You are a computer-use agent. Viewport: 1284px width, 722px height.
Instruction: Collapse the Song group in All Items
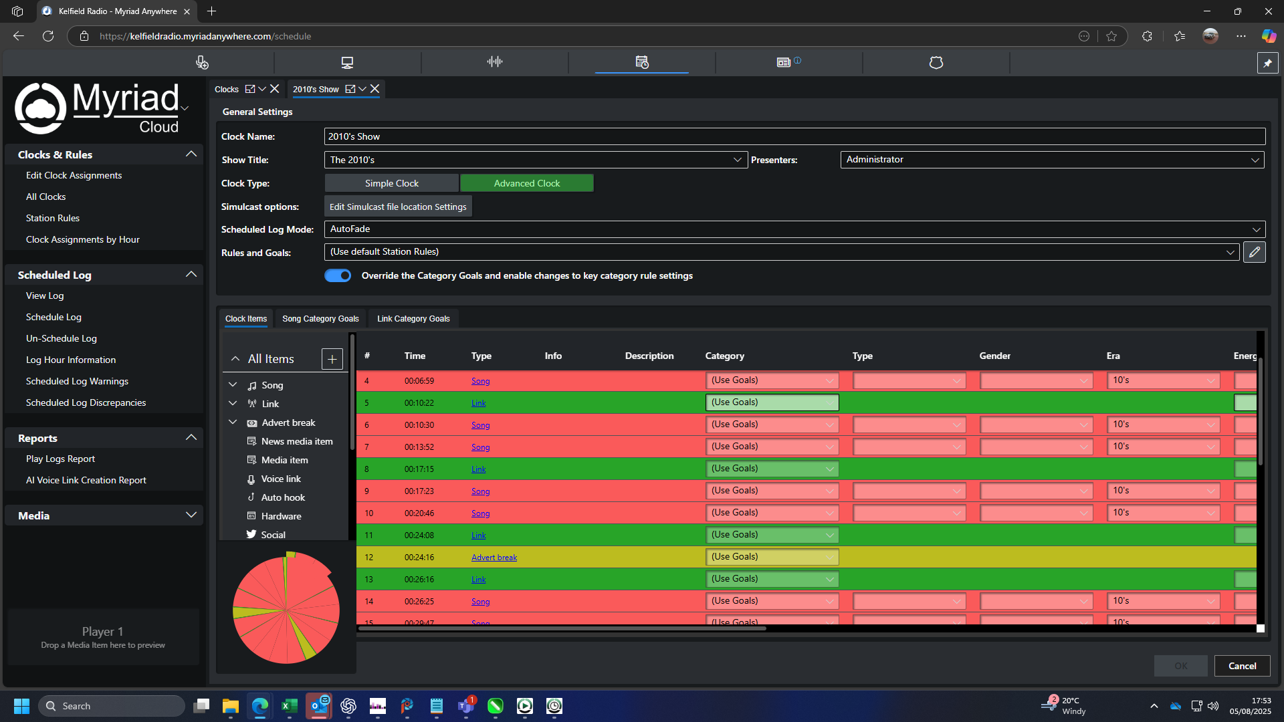click(x=233, y=384)
